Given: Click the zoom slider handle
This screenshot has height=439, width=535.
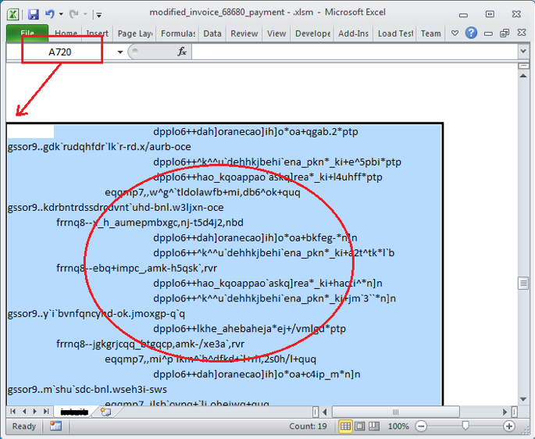Looking at the screenshot, I should [465, 427].
